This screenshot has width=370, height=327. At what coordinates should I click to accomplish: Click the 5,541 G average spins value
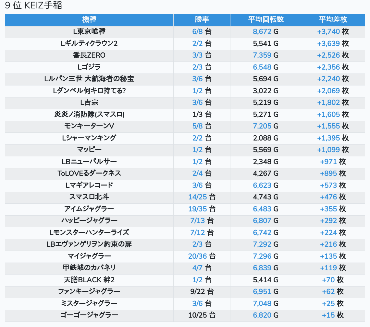(266, 44)
